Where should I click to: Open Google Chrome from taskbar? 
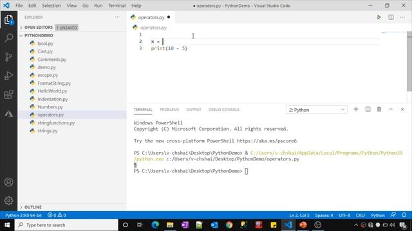point(229,225)
